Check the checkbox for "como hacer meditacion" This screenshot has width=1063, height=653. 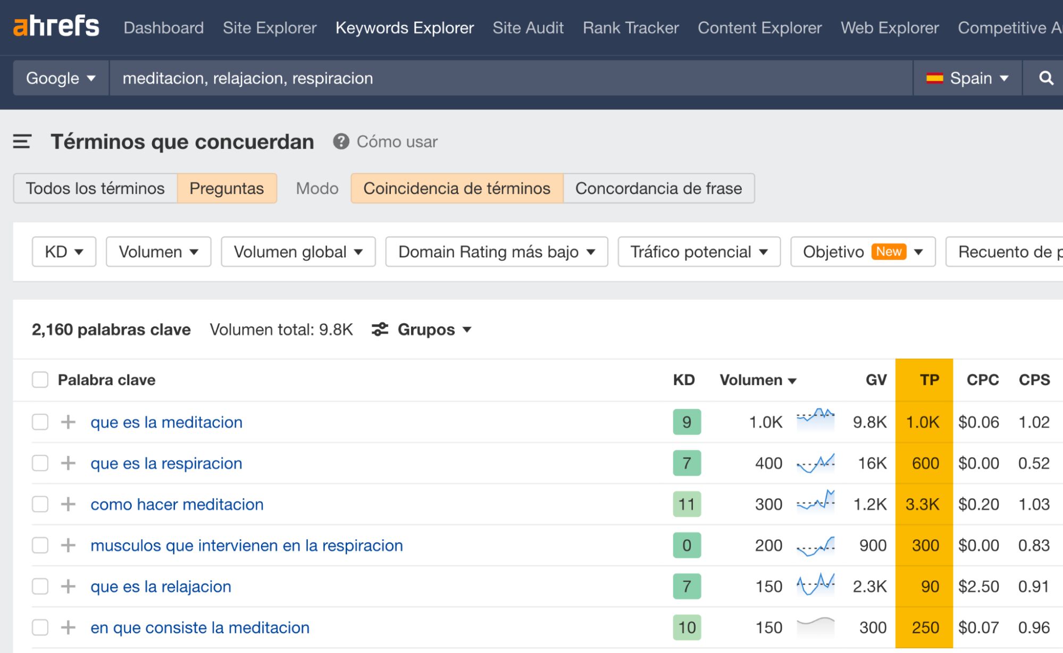coord(40,504)
